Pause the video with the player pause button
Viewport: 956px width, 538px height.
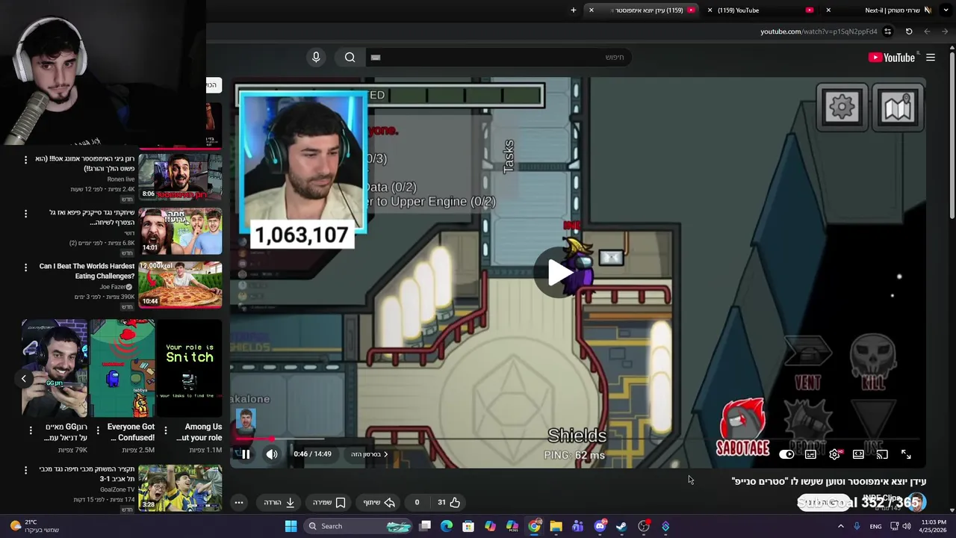click(246, 454)
